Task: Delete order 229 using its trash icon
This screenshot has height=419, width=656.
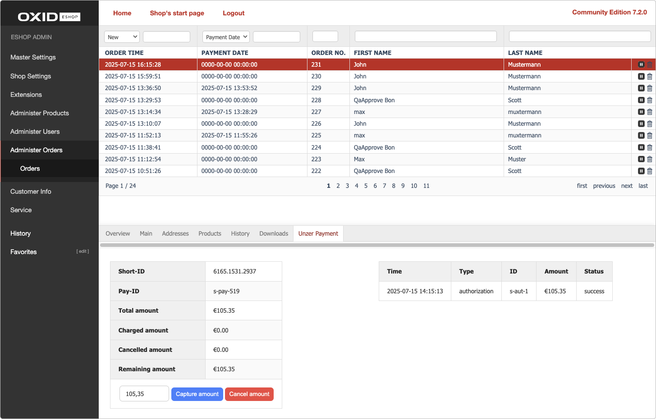Action: (649, 88)
